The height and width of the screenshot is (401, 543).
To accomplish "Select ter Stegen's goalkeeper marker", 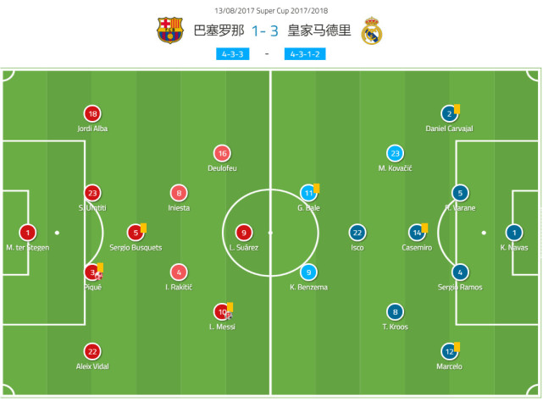I will tap(28, 232).
